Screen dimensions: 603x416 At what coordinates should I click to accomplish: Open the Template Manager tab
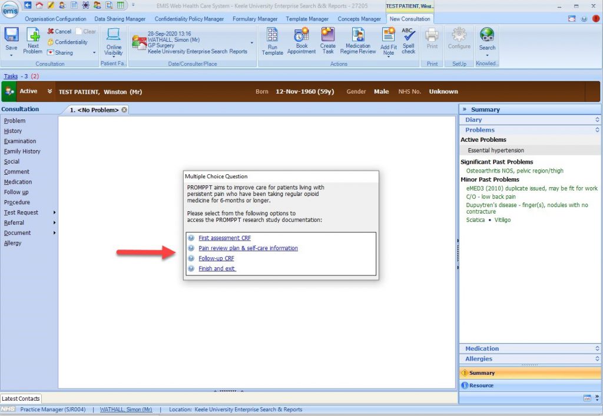[x=307, y=19]
